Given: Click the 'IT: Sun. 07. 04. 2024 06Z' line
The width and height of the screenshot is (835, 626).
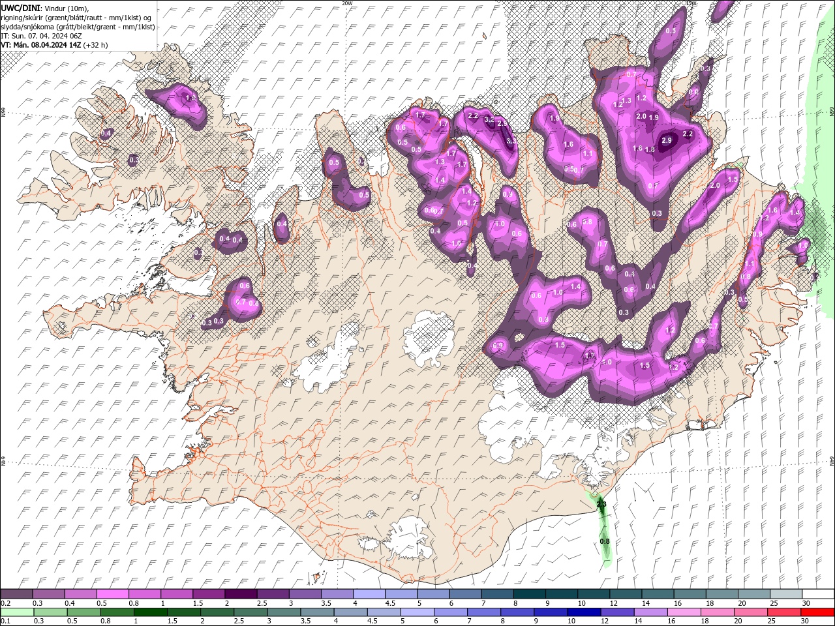Looking at the screenshot, I should [41, 35].
